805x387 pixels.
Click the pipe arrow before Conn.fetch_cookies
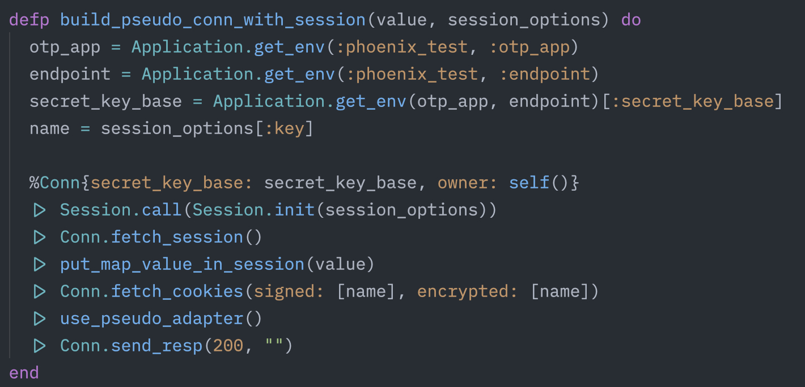click(39, 291)
